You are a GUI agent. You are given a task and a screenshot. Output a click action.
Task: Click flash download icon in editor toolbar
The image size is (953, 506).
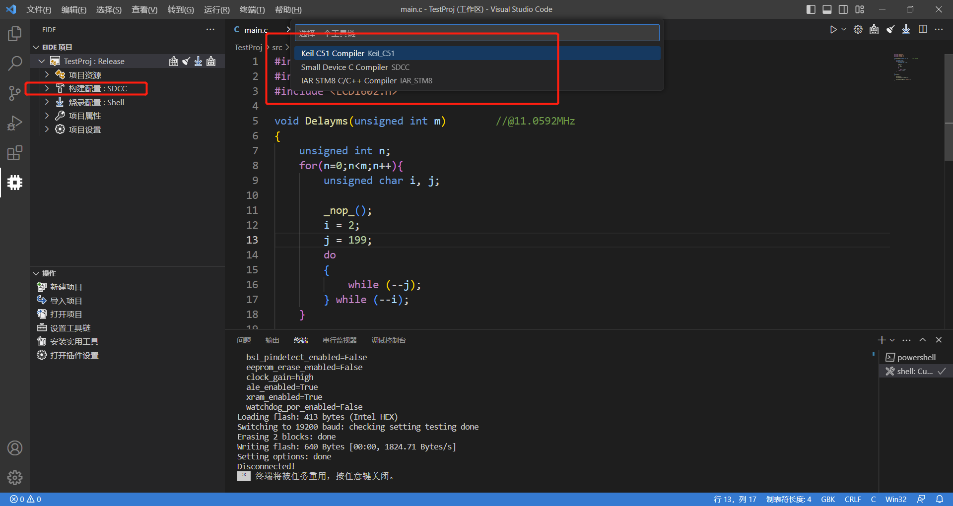coord(906,30)
